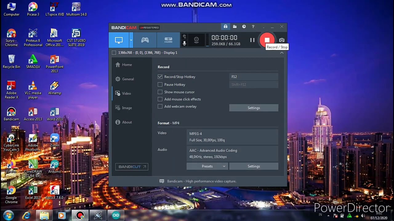Image resolution: width=394 pixels, height=221 pixels.
Task: Open Arduino desktop icon
Action: tap(54, 166)
